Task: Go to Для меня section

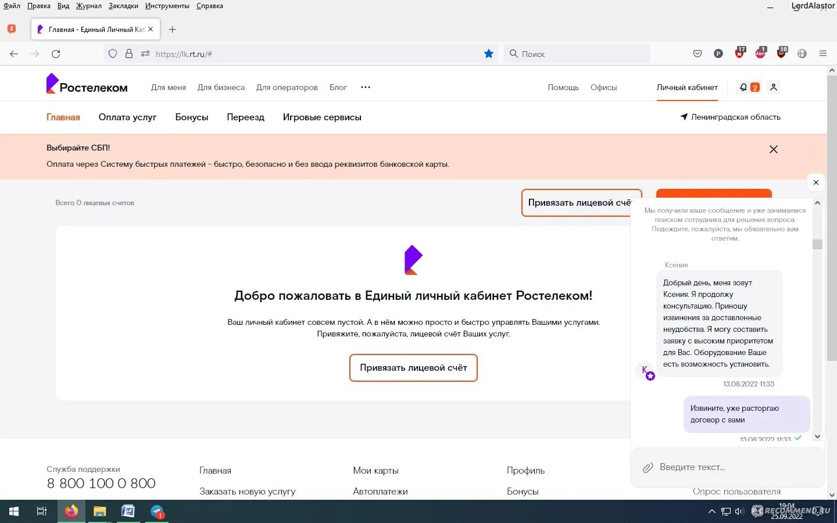Action: tap(169, 87)
